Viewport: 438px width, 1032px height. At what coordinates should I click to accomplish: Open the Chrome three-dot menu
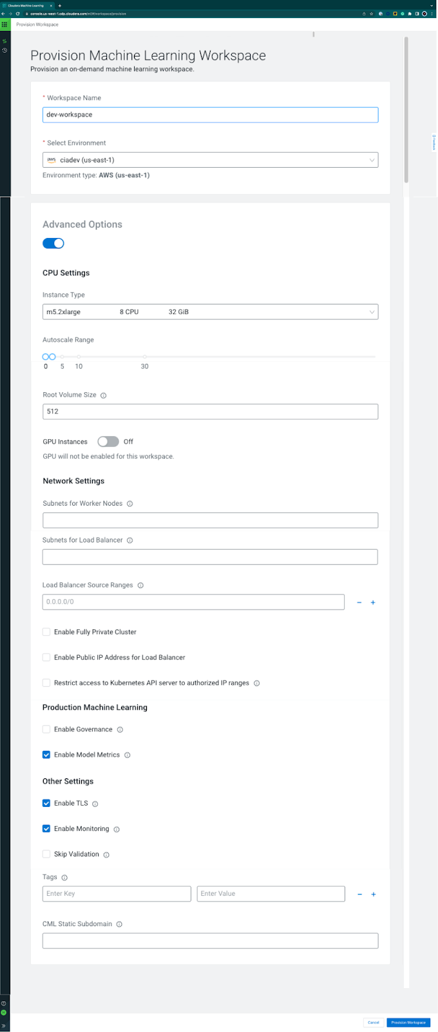(x=432, y=12)
